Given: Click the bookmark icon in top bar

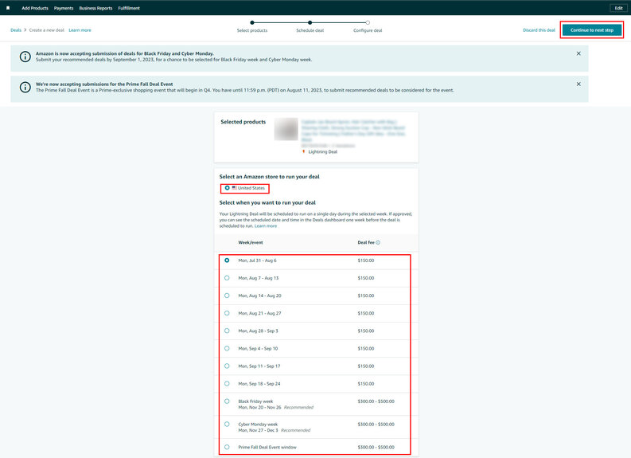Looking at the screenshot, I should 8,8.
